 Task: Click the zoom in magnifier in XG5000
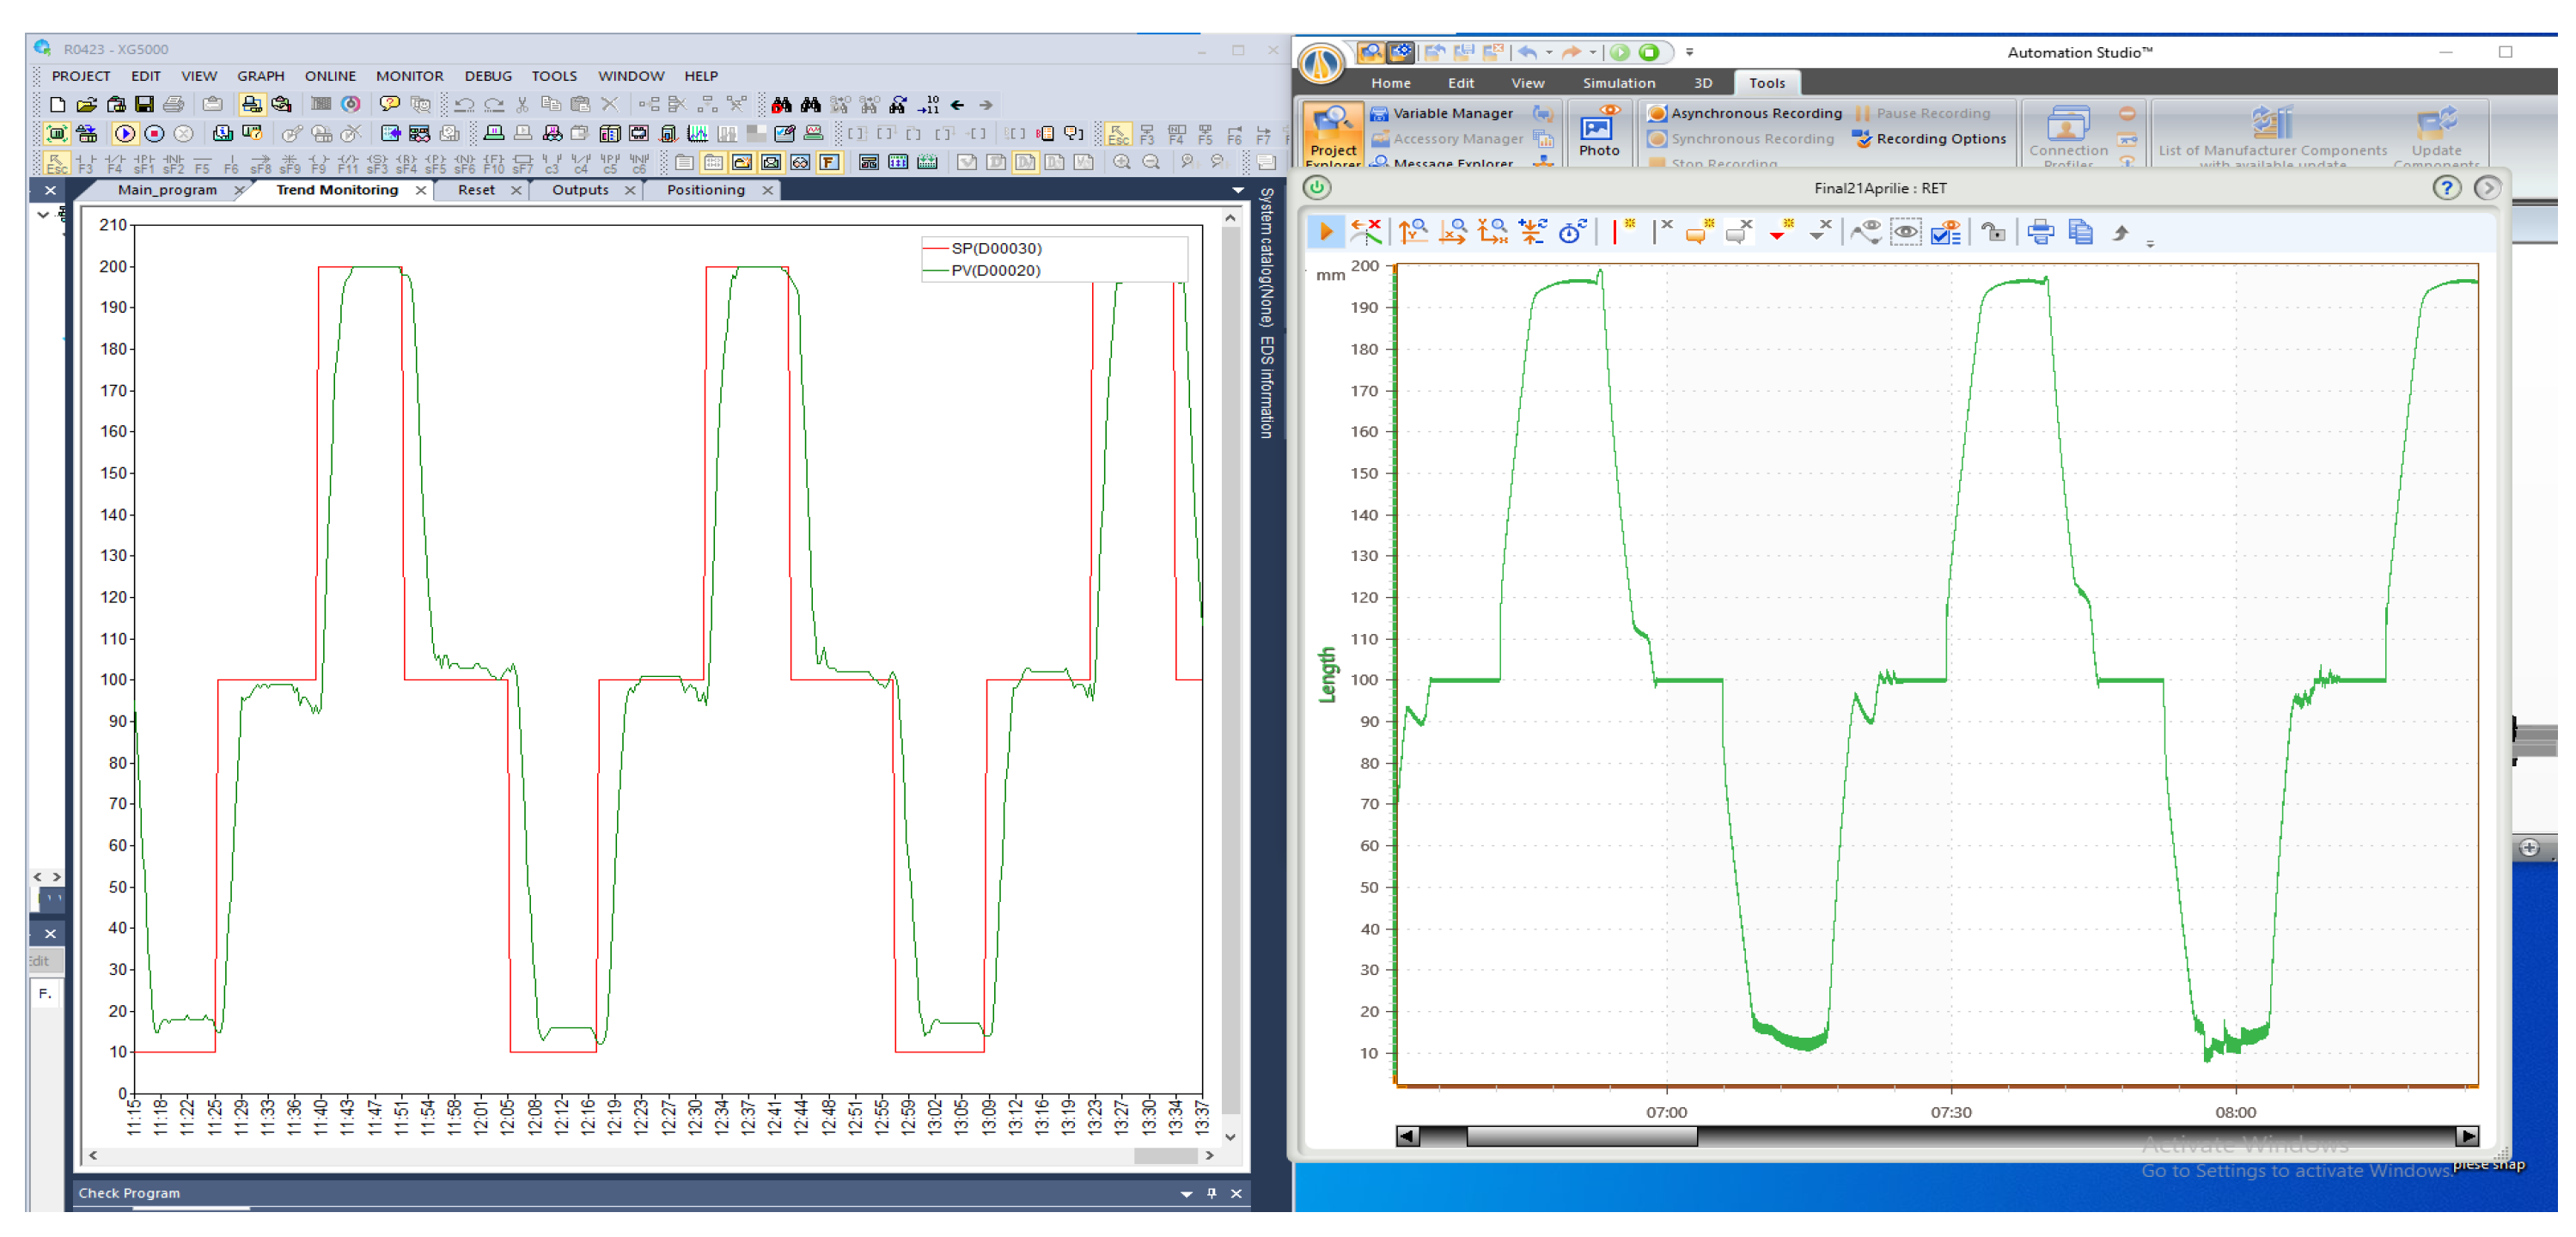[1122, 162]
